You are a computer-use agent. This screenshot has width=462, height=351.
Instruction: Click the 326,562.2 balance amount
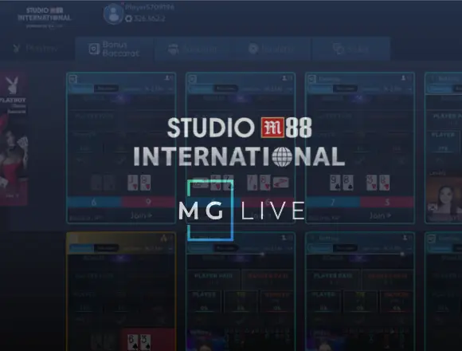pyautogui.click(x=150, y=18)
